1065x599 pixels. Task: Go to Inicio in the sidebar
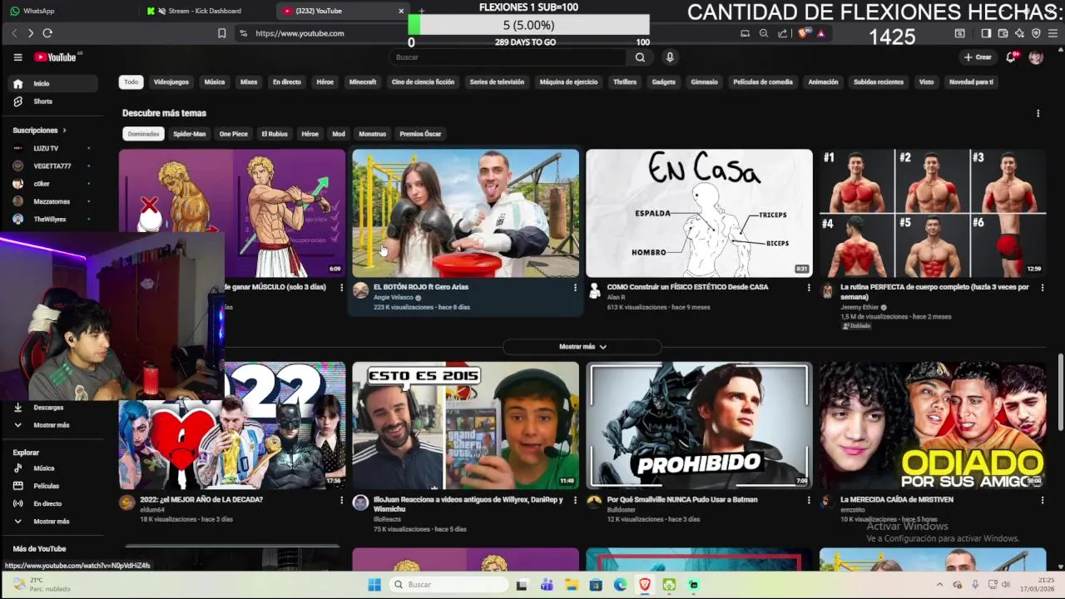tap(53, 84)
